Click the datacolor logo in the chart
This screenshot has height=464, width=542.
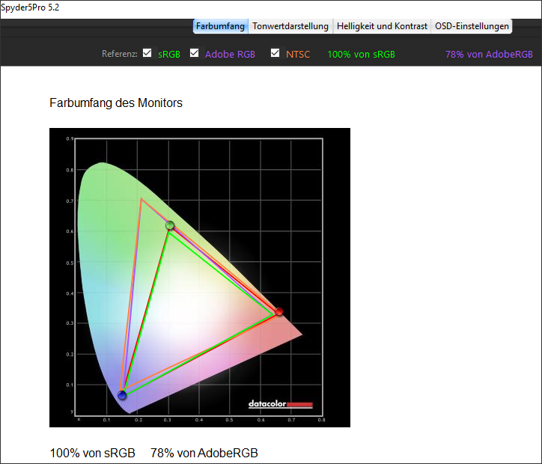coord(280,405)
